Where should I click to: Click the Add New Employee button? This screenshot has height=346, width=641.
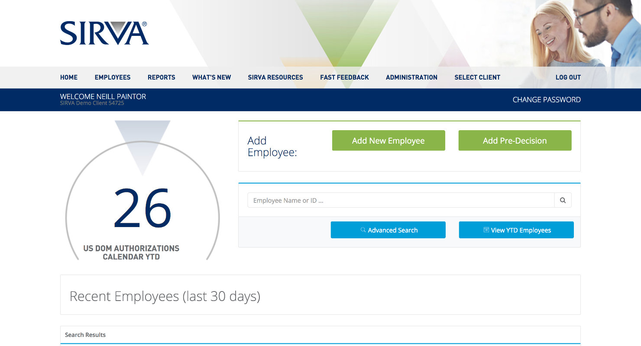388,141
